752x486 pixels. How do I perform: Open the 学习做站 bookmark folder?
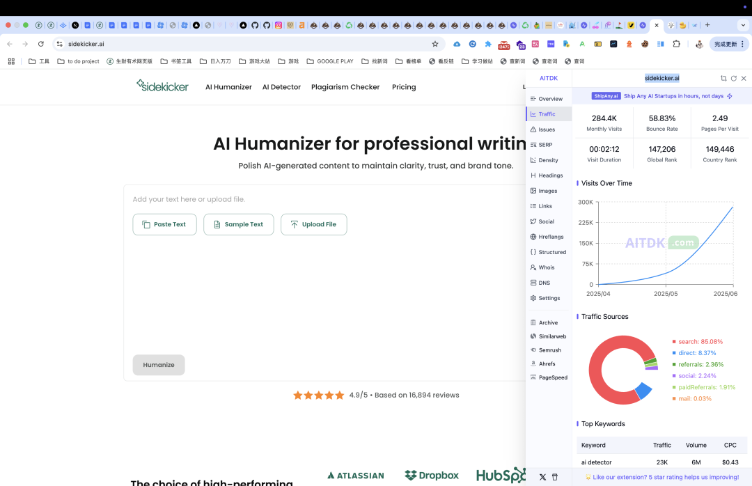(x=477, y=61)
